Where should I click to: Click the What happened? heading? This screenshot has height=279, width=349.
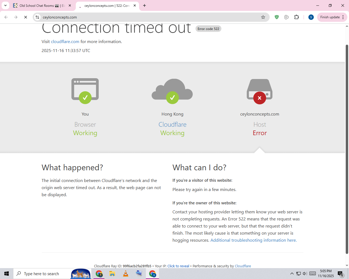(72, 168)
